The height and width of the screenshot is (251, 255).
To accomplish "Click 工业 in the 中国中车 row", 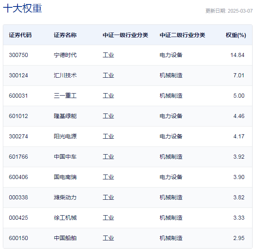I will [x=108, y=157].
